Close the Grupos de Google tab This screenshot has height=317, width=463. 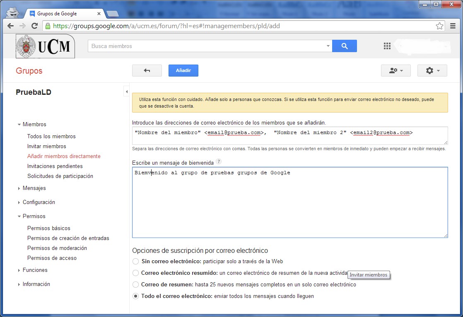click(99, 14)
